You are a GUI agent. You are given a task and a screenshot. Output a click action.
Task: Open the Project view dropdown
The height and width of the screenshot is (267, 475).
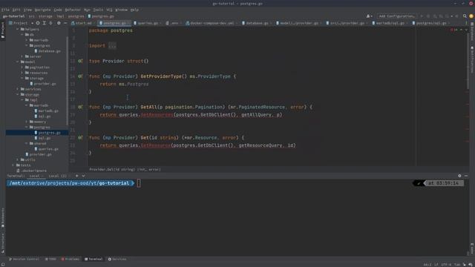pyautogui.click(x=21, y=23)
